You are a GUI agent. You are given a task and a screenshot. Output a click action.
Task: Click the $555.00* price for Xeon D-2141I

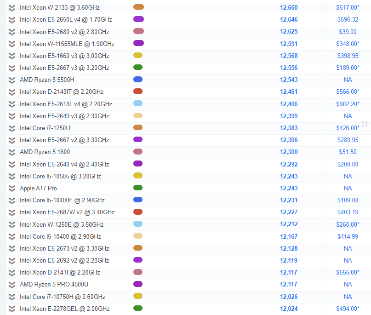(348, 273)
